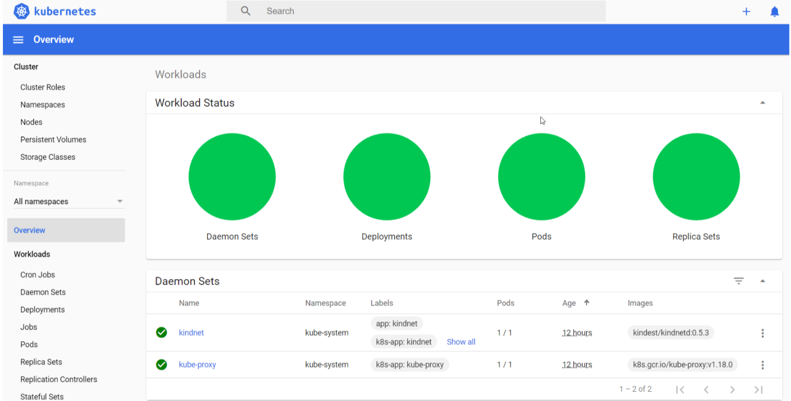Click green status check for kindnet
The width and height of the screenshot is (791, 401).
(161, 332)
